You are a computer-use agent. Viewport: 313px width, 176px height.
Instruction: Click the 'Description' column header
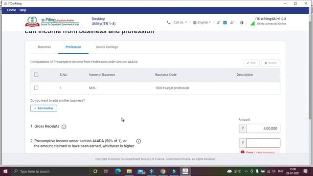pos(245,75)
